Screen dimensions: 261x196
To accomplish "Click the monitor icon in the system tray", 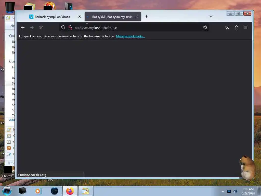I will (229, 191).
